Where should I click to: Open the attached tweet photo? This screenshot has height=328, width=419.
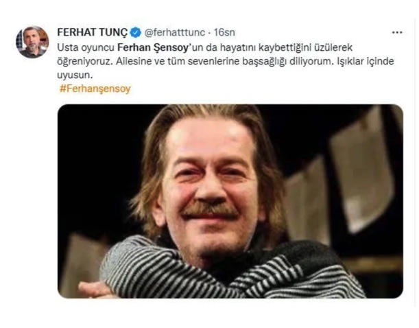point(230,200)
